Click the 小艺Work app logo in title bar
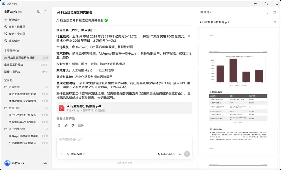 coord(4,3)
